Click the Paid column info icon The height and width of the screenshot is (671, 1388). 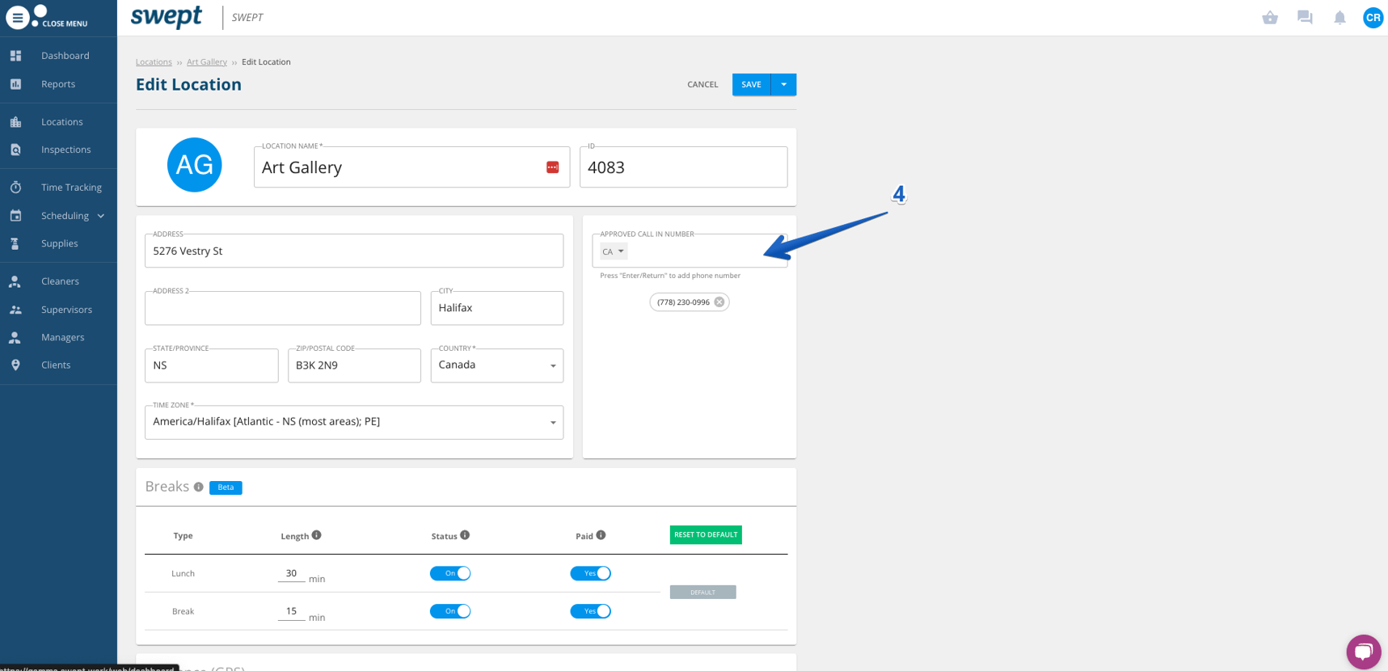(601, 535)
